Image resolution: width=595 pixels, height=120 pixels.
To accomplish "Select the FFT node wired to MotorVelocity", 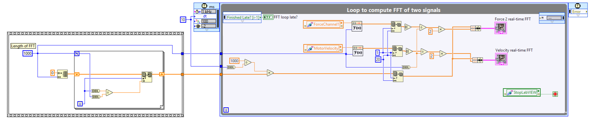I will click(x=358, y=51).
